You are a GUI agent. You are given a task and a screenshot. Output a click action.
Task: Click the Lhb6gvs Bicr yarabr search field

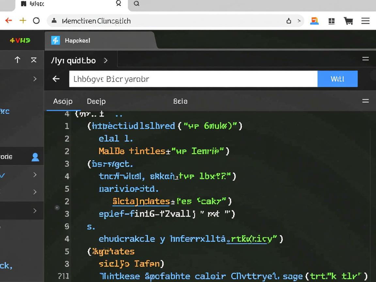coord(193,79)
